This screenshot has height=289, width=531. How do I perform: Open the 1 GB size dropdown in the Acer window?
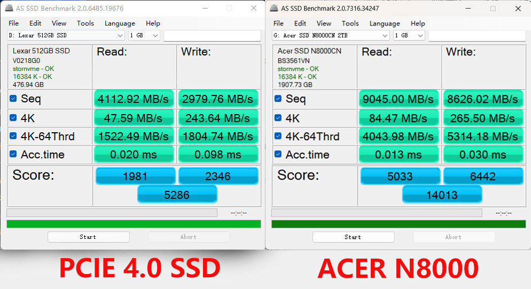click(409, 35)
